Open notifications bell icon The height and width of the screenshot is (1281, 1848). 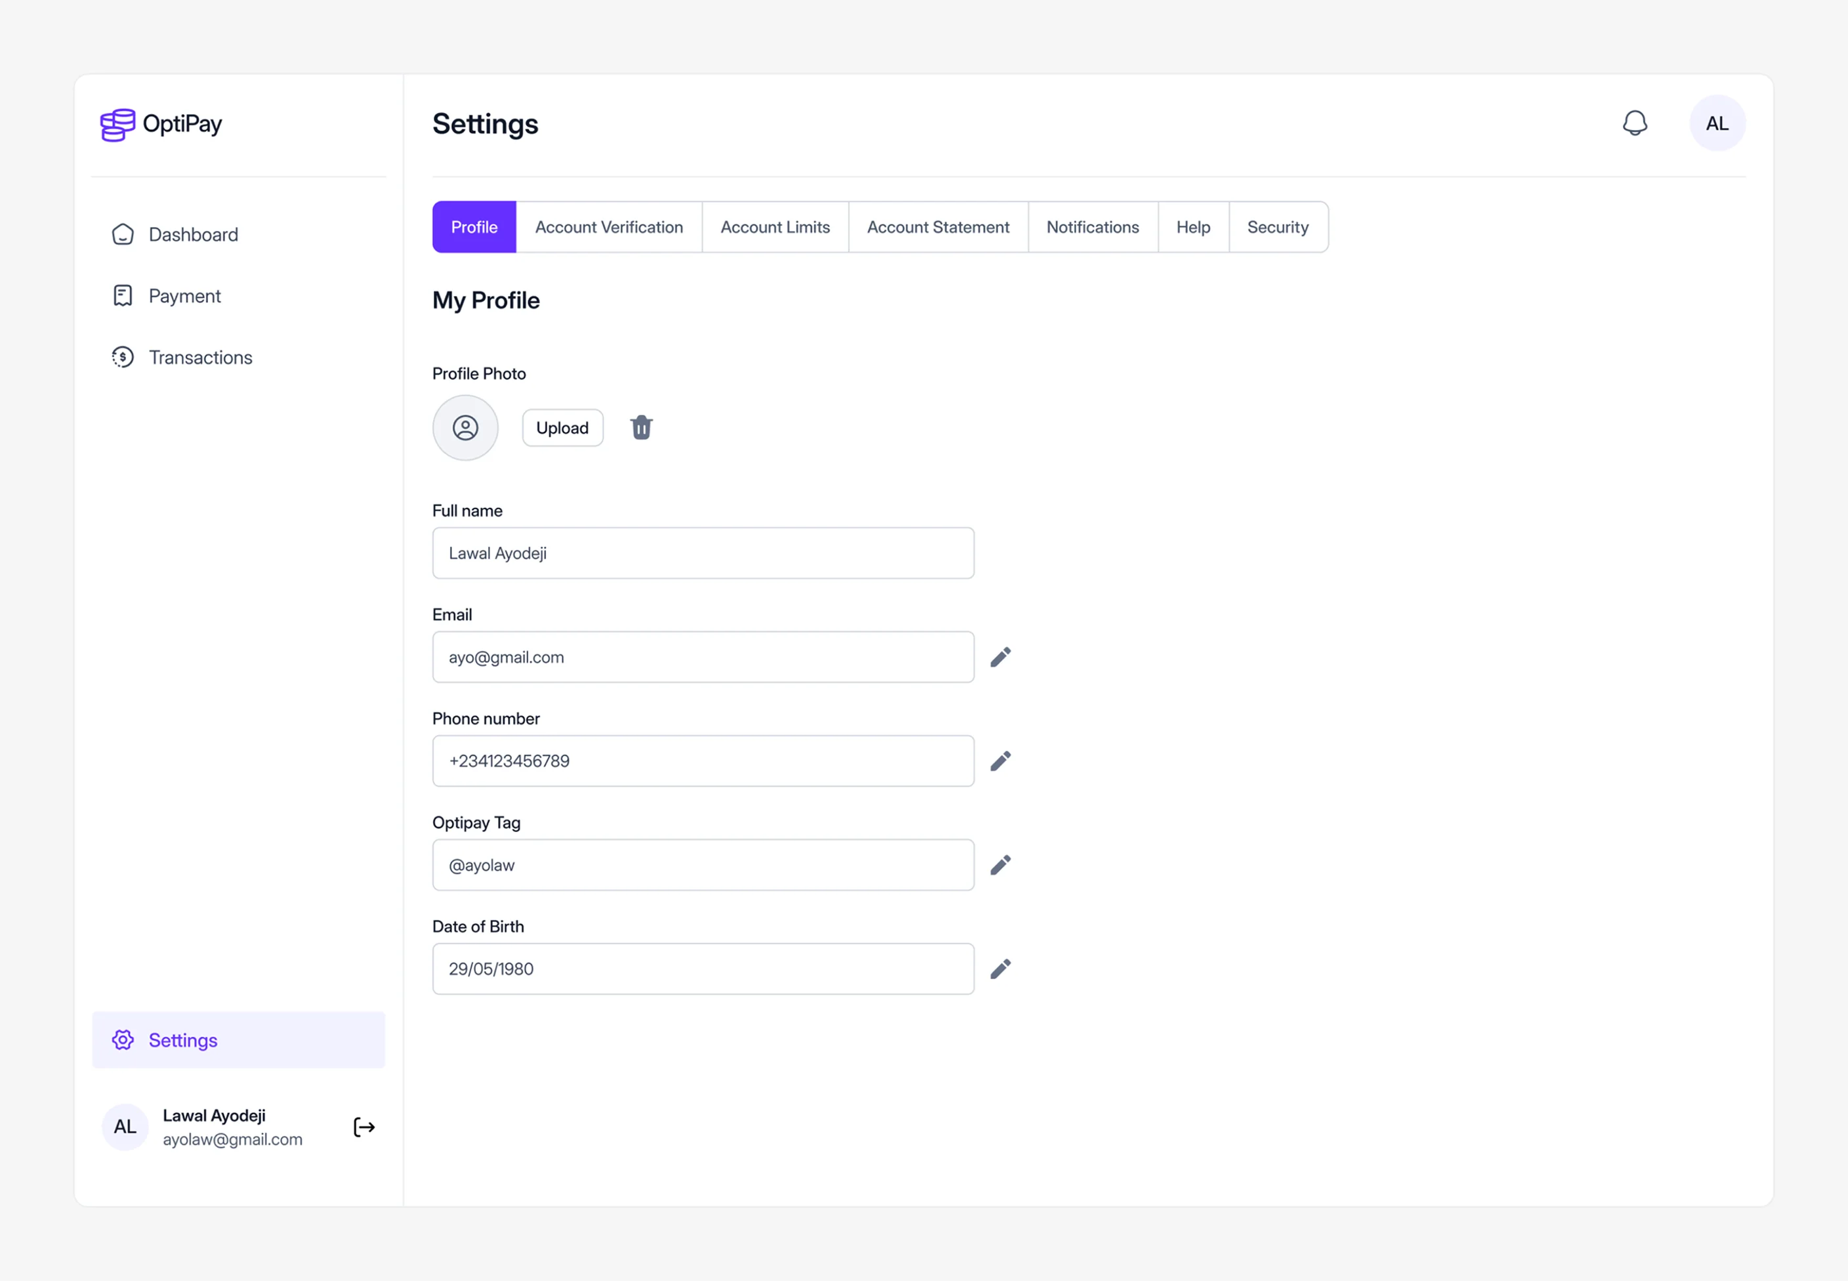(x=1635, y=123)
